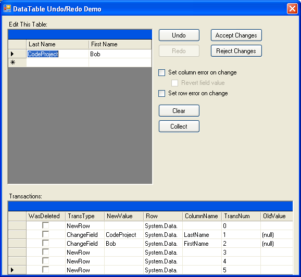Viewport: 301px width, 277px height.
Task: Click the LastName cell in ColumnName column
Action: tap(202, 235)
